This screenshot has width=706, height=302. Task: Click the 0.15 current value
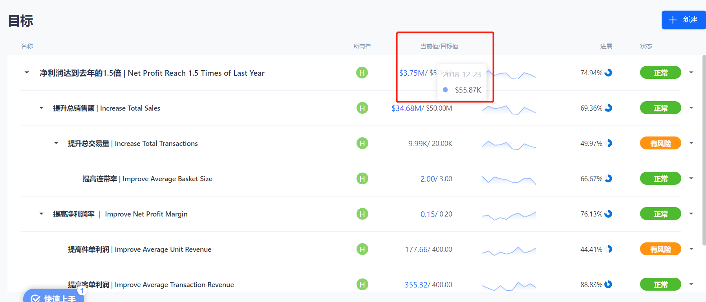tap(428, 214)
